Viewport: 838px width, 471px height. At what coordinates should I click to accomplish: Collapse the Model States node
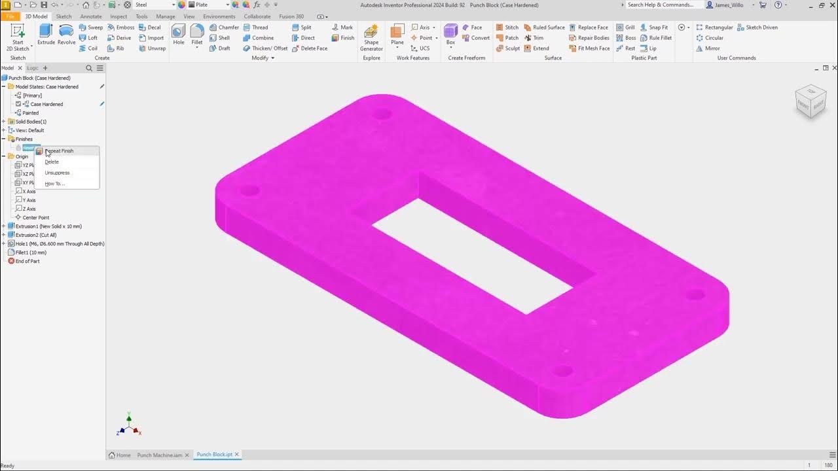coord(3,86)
